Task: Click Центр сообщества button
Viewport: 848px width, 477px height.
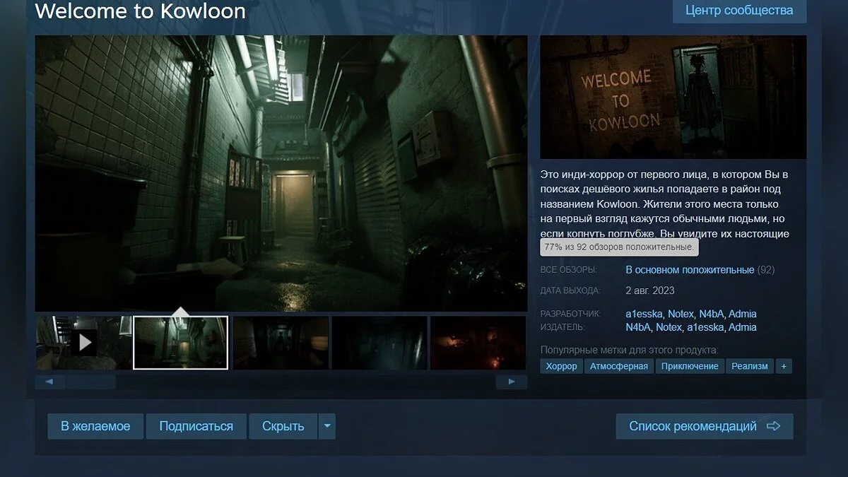Action: (739, 11)
